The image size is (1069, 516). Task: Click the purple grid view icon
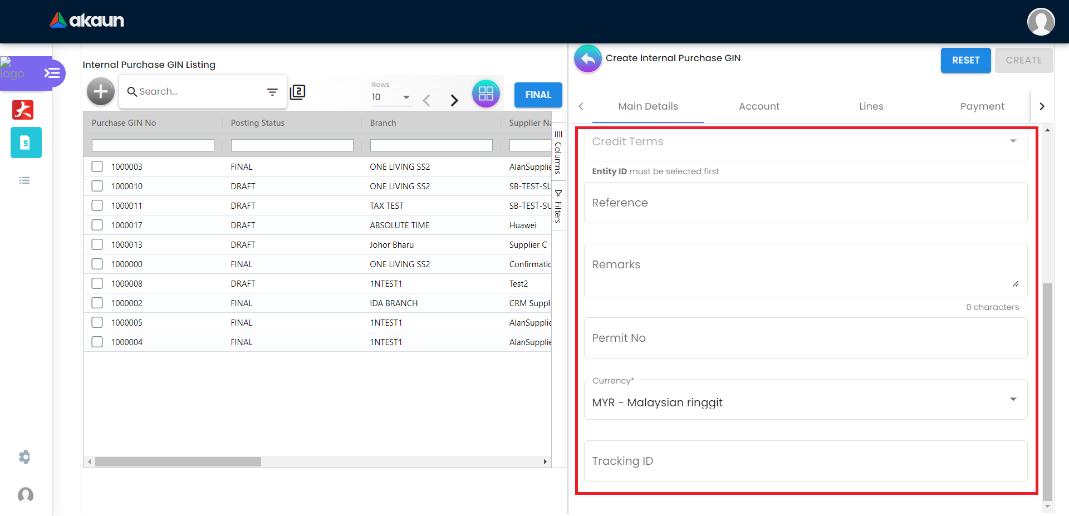pos(486,94)
